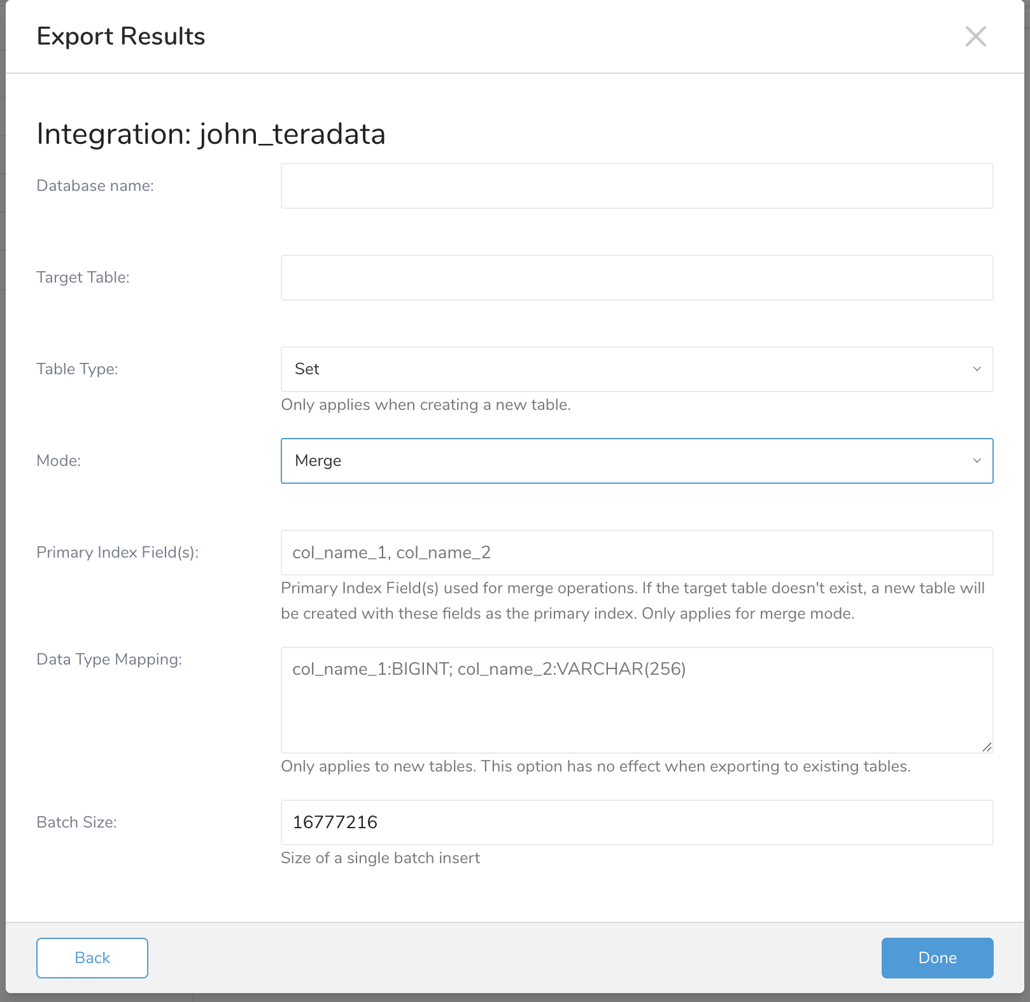Screen dimensions: 1030x1002
Task: Click the 'Table Type:' label
Action: pos(77,369)
